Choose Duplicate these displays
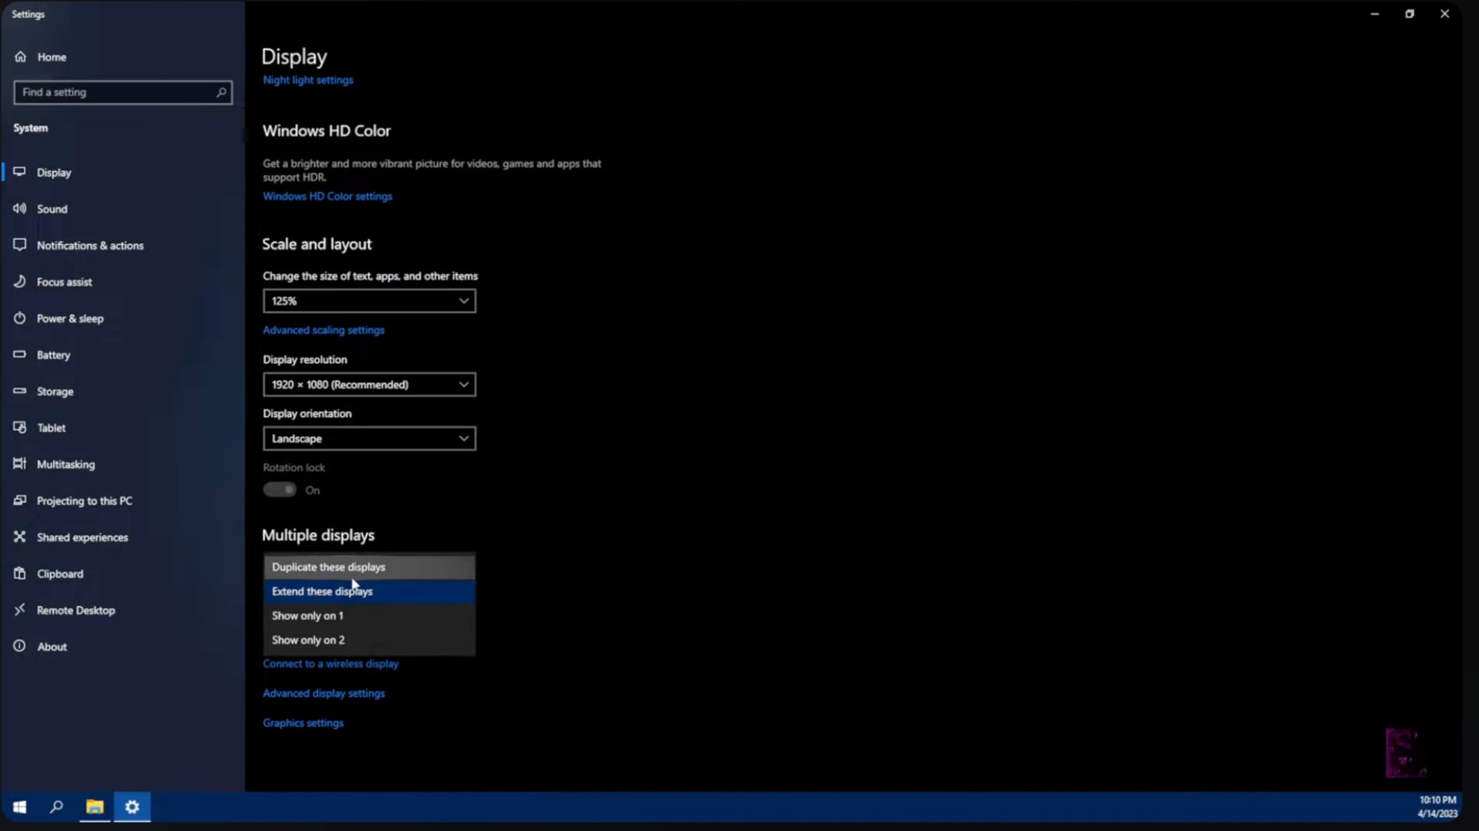The height and width of the screenshot is (831, 1479). click(x=328, y=567)
